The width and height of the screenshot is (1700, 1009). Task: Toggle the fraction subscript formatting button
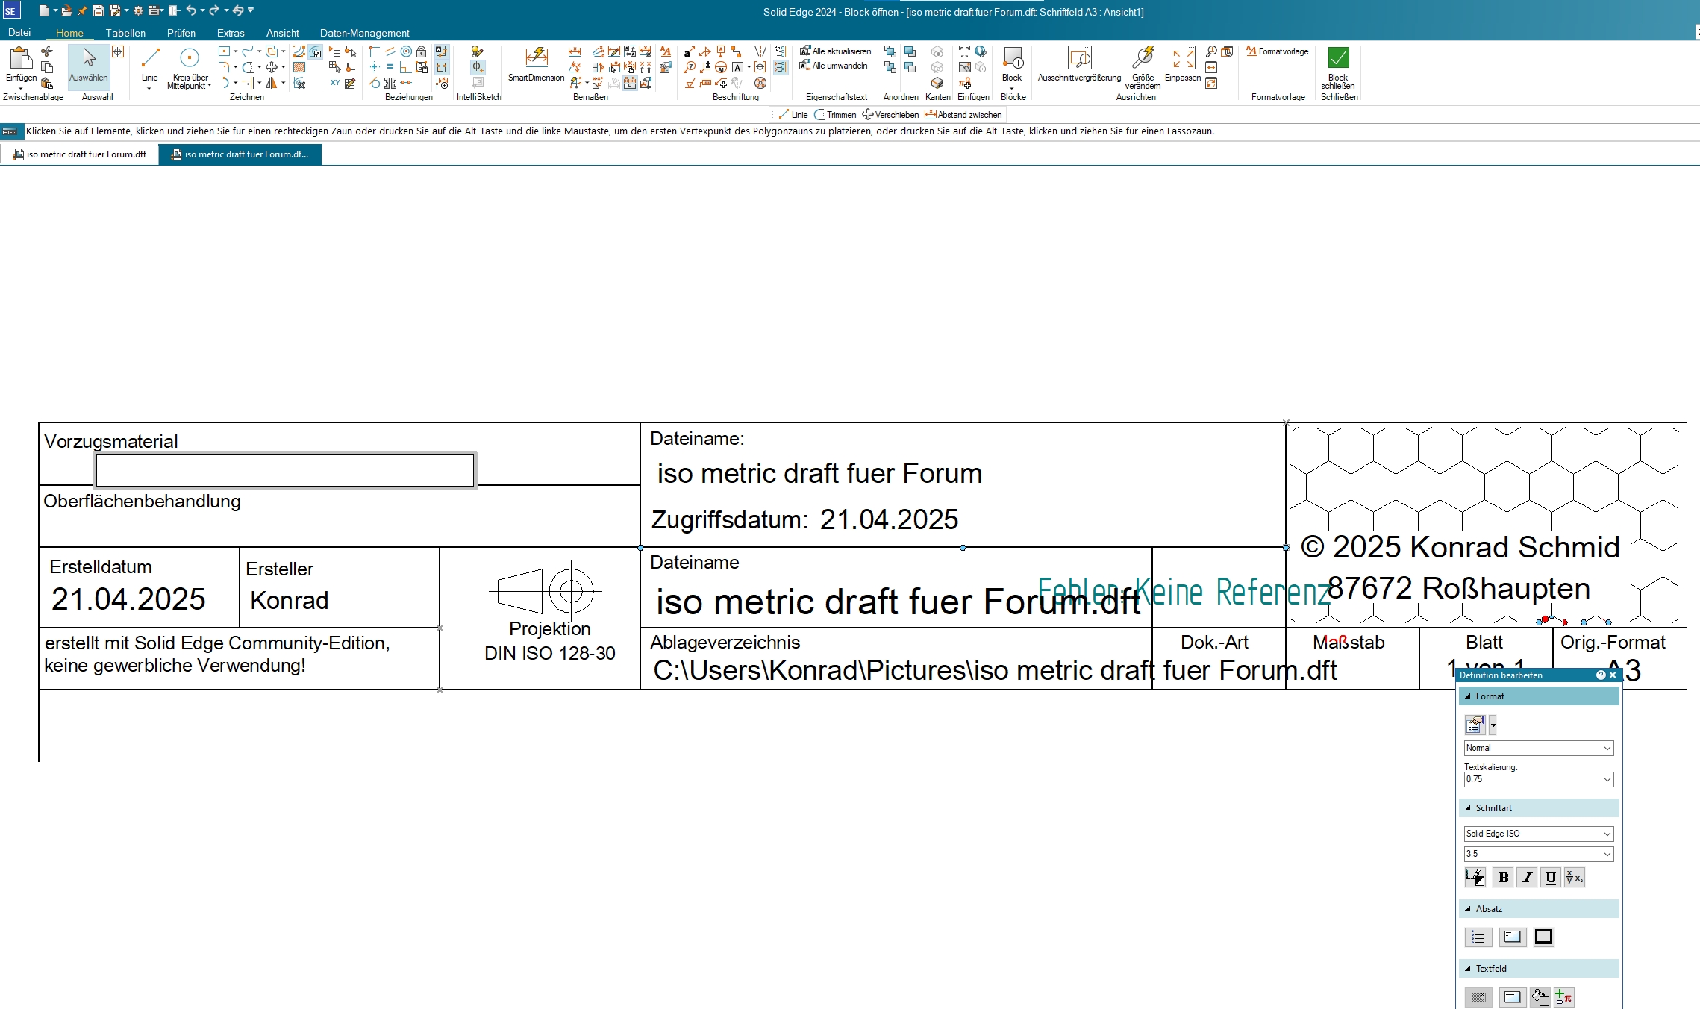[1574, 878]
